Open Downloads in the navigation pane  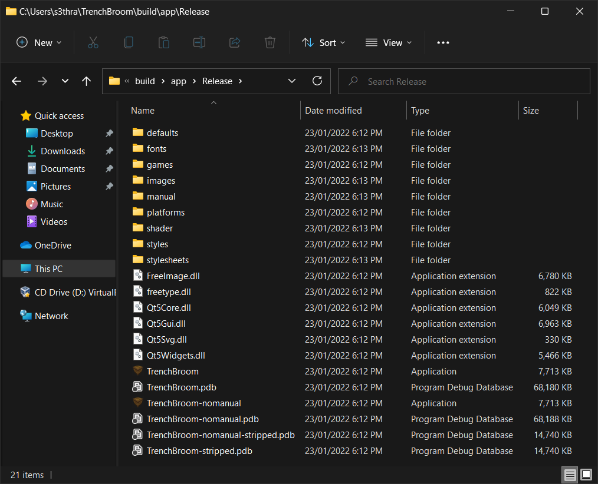pos(63,151)
